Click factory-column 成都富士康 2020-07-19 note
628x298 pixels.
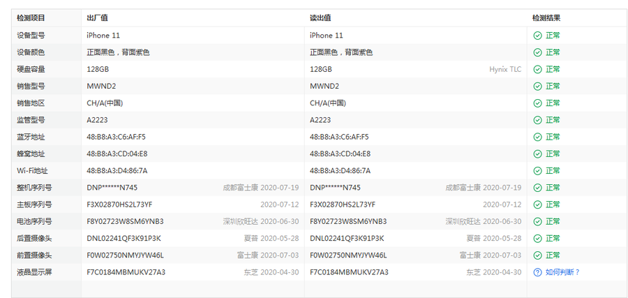[261, 188]
